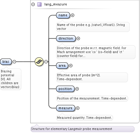Select the measure element node

coord(65,108)
